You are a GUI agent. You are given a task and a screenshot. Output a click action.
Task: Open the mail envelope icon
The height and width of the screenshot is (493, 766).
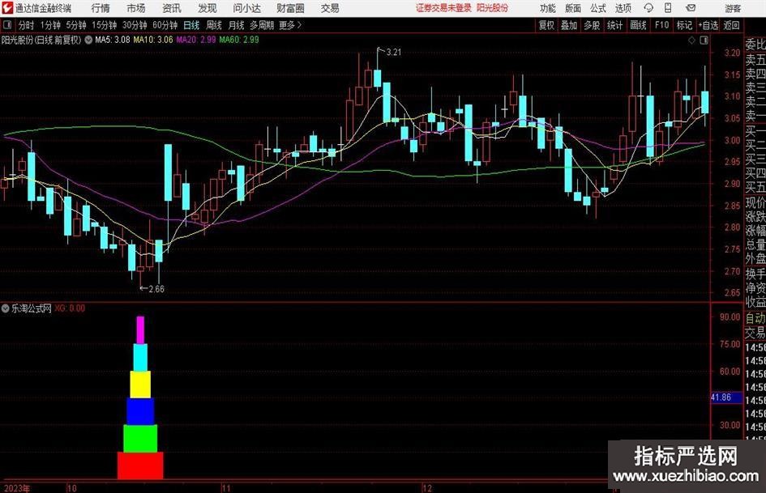tap(691, 8)
